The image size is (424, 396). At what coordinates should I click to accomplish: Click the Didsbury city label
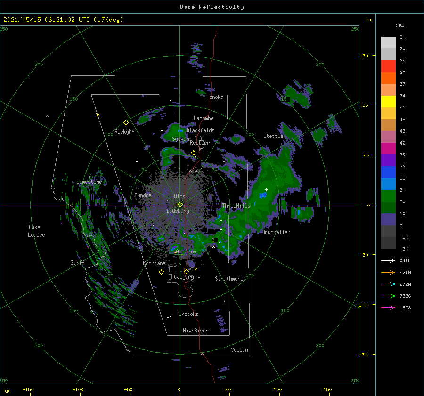point(178,211)
